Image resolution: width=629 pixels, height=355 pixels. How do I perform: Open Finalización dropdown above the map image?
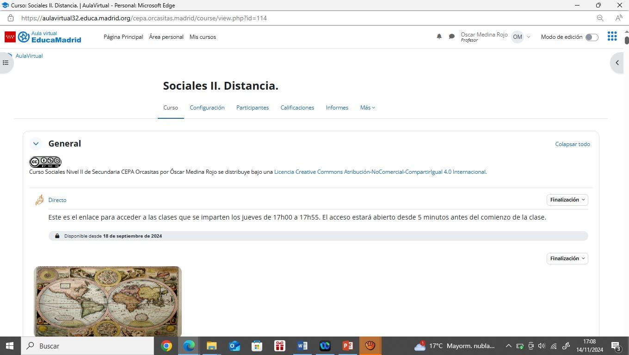tap(567, 258)
